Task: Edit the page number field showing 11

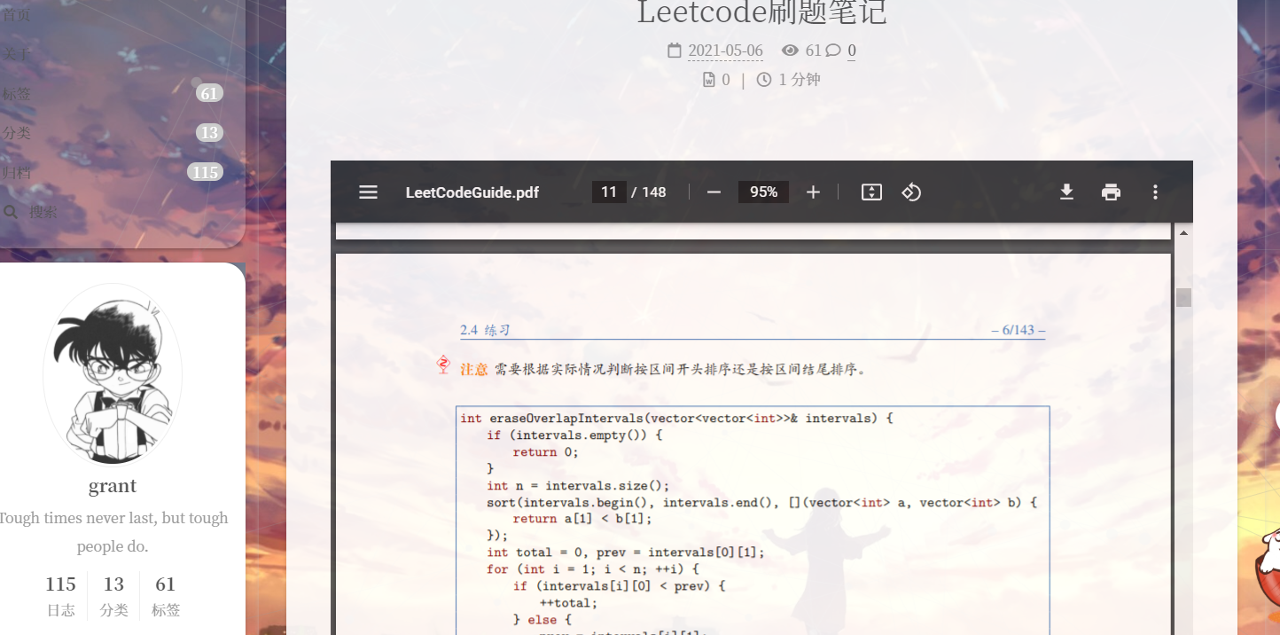Action: coord(609,192)
